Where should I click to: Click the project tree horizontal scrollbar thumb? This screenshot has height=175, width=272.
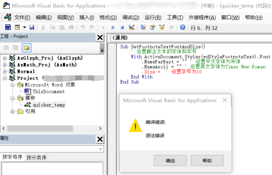click(x=40, y=129)
